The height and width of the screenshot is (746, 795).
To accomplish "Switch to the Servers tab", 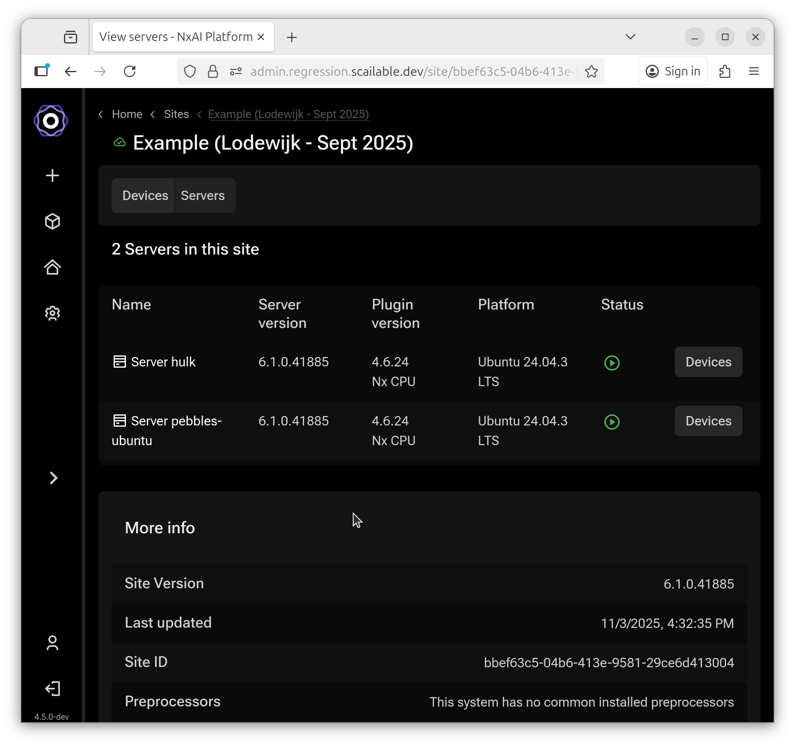I will pos(203,196).
